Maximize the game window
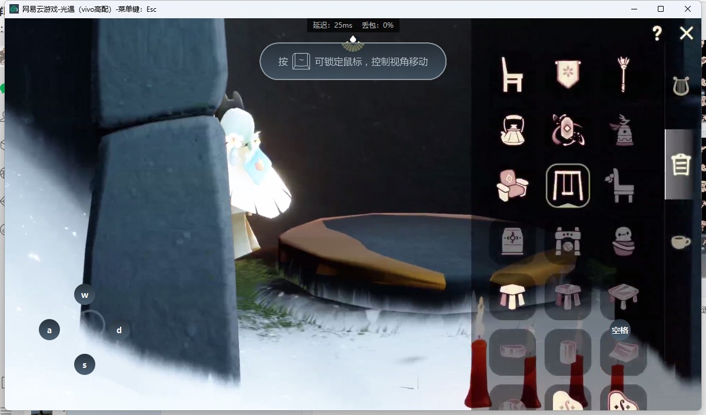The image size is (706, 415). [661, 9]
